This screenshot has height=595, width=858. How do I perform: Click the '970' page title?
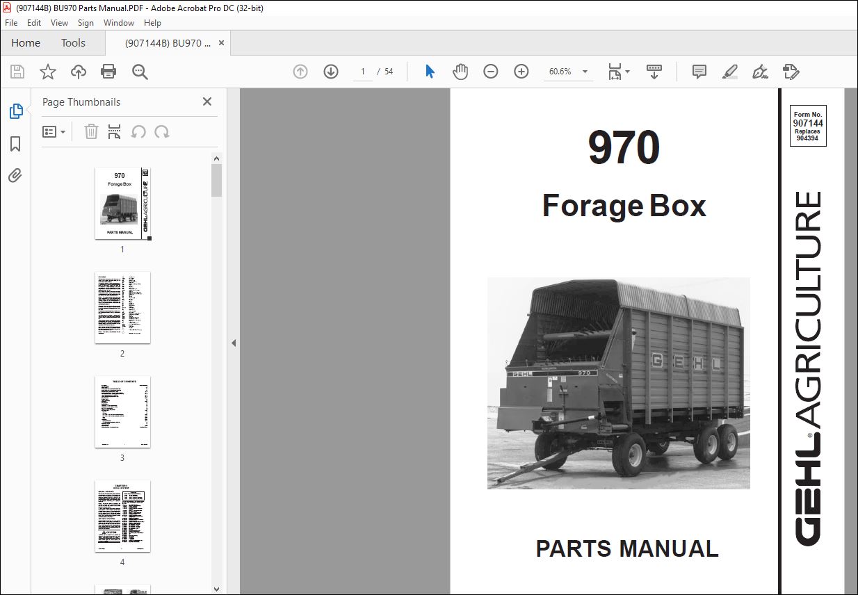pos(624,149)
